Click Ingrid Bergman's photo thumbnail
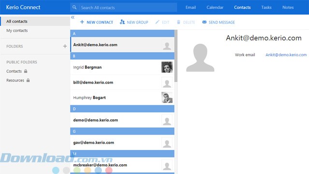The image size is (309, 174). [x=167, y=67]
